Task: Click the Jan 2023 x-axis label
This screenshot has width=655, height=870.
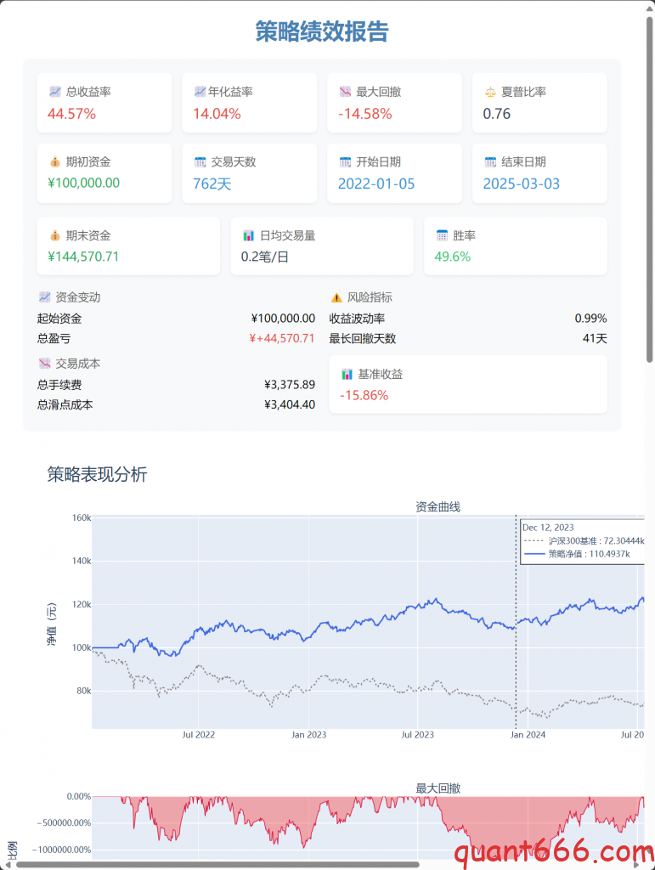Action: pyautogui.click(x=309, y=735)
